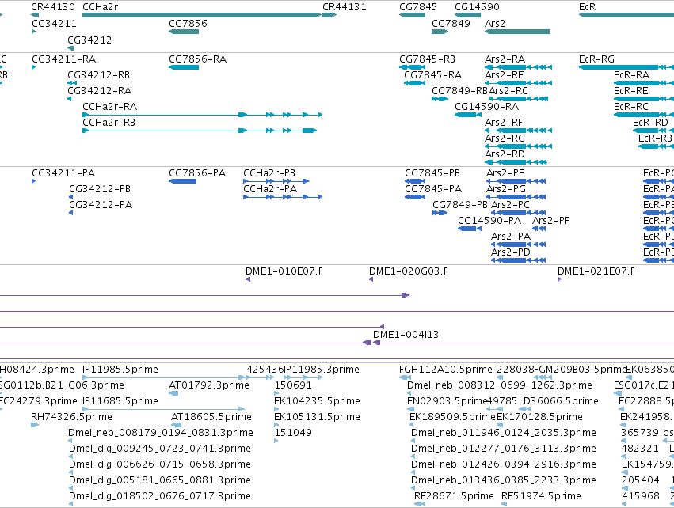This screenshot has height=508, width=674.
Task: Click protein CG14590-PA
Action: coord(470,229)
